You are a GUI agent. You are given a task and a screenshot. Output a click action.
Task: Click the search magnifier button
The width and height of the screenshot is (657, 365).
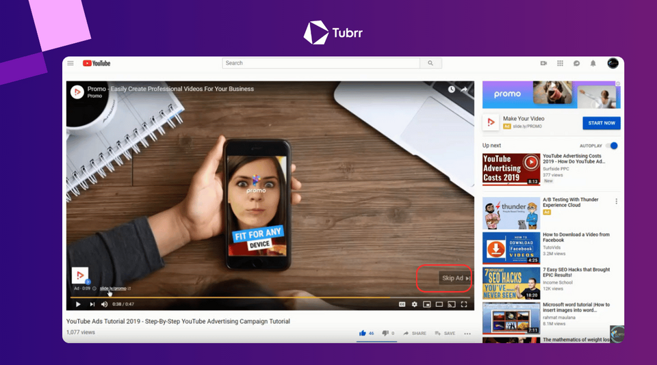tap(430, 63)
